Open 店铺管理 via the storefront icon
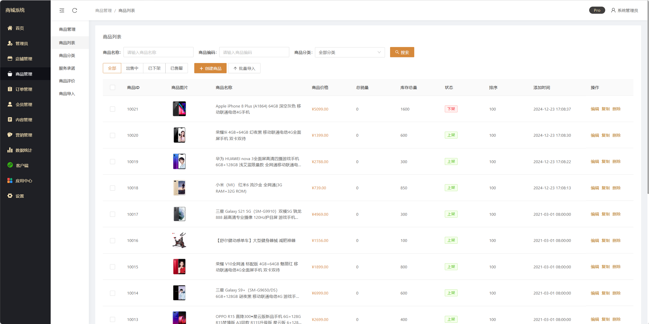649x324 pixels. pyautogui.click(x=10, y=58)
